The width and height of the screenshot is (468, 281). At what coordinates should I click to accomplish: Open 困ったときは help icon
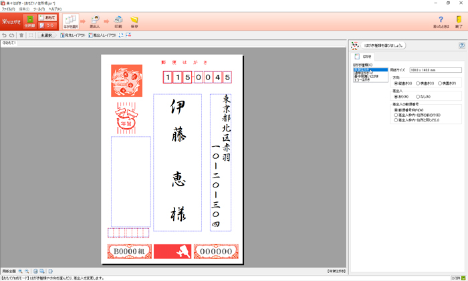(x=441, y=22)
